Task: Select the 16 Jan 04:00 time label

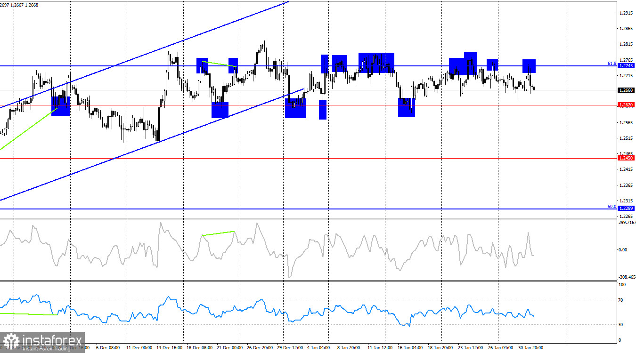Action: [410, 348]
